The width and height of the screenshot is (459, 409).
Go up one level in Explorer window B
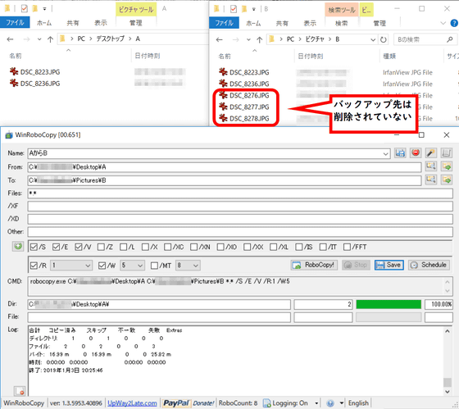click(259, 39)
